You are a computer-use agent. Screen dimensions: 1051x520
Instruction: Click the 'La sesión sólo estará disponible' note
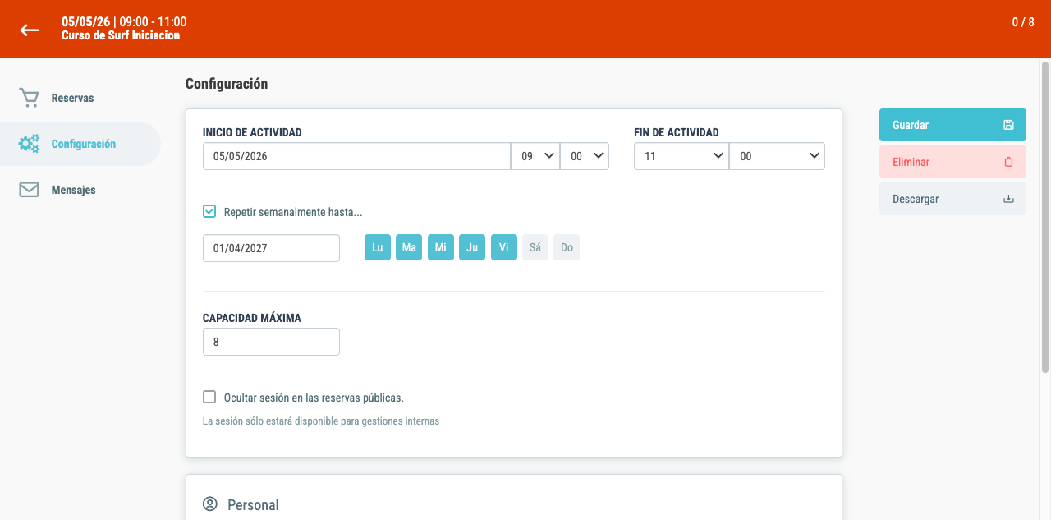321,421
